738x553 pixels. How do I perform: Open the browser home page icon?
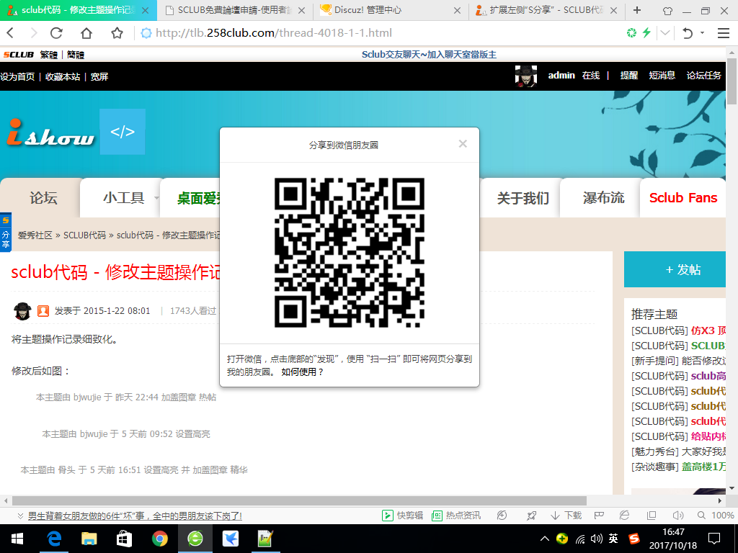click(x=86, y=33)
